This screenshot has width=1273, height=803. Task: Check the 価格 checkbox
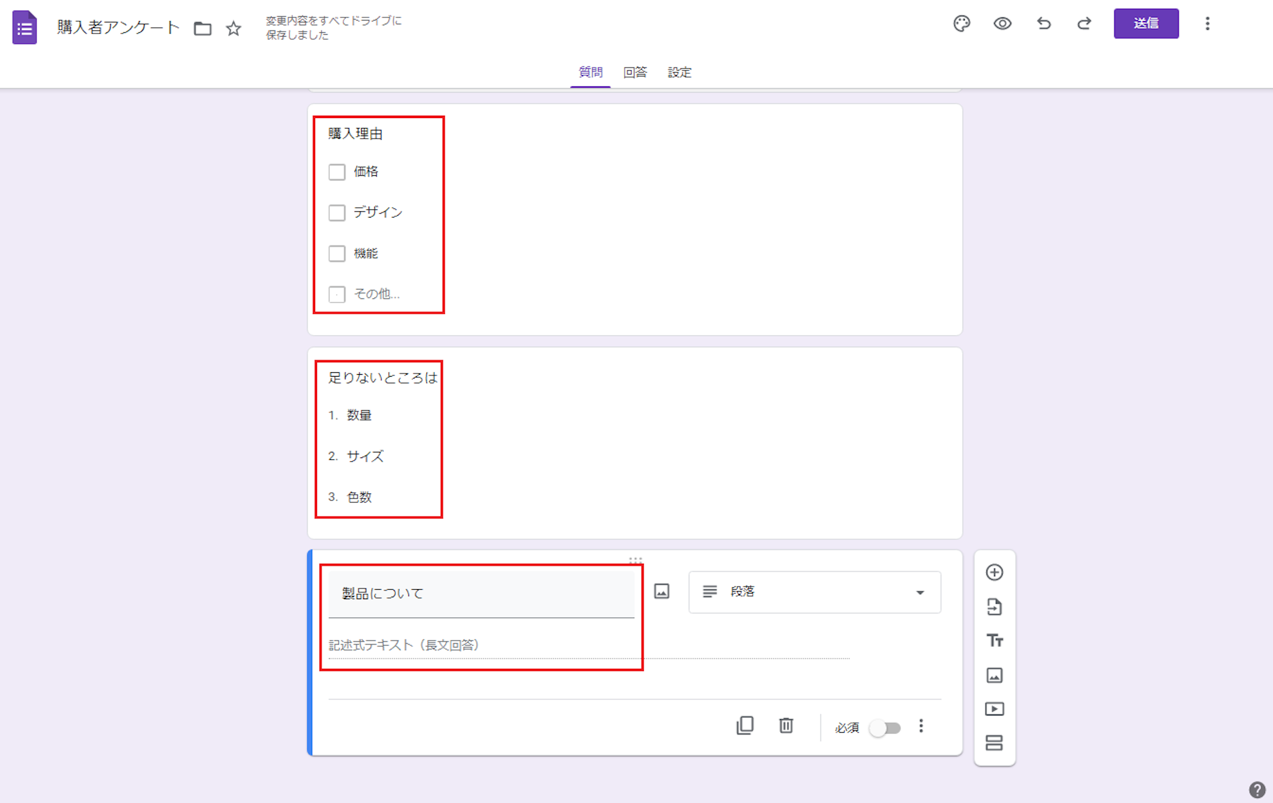pos(337,172)
